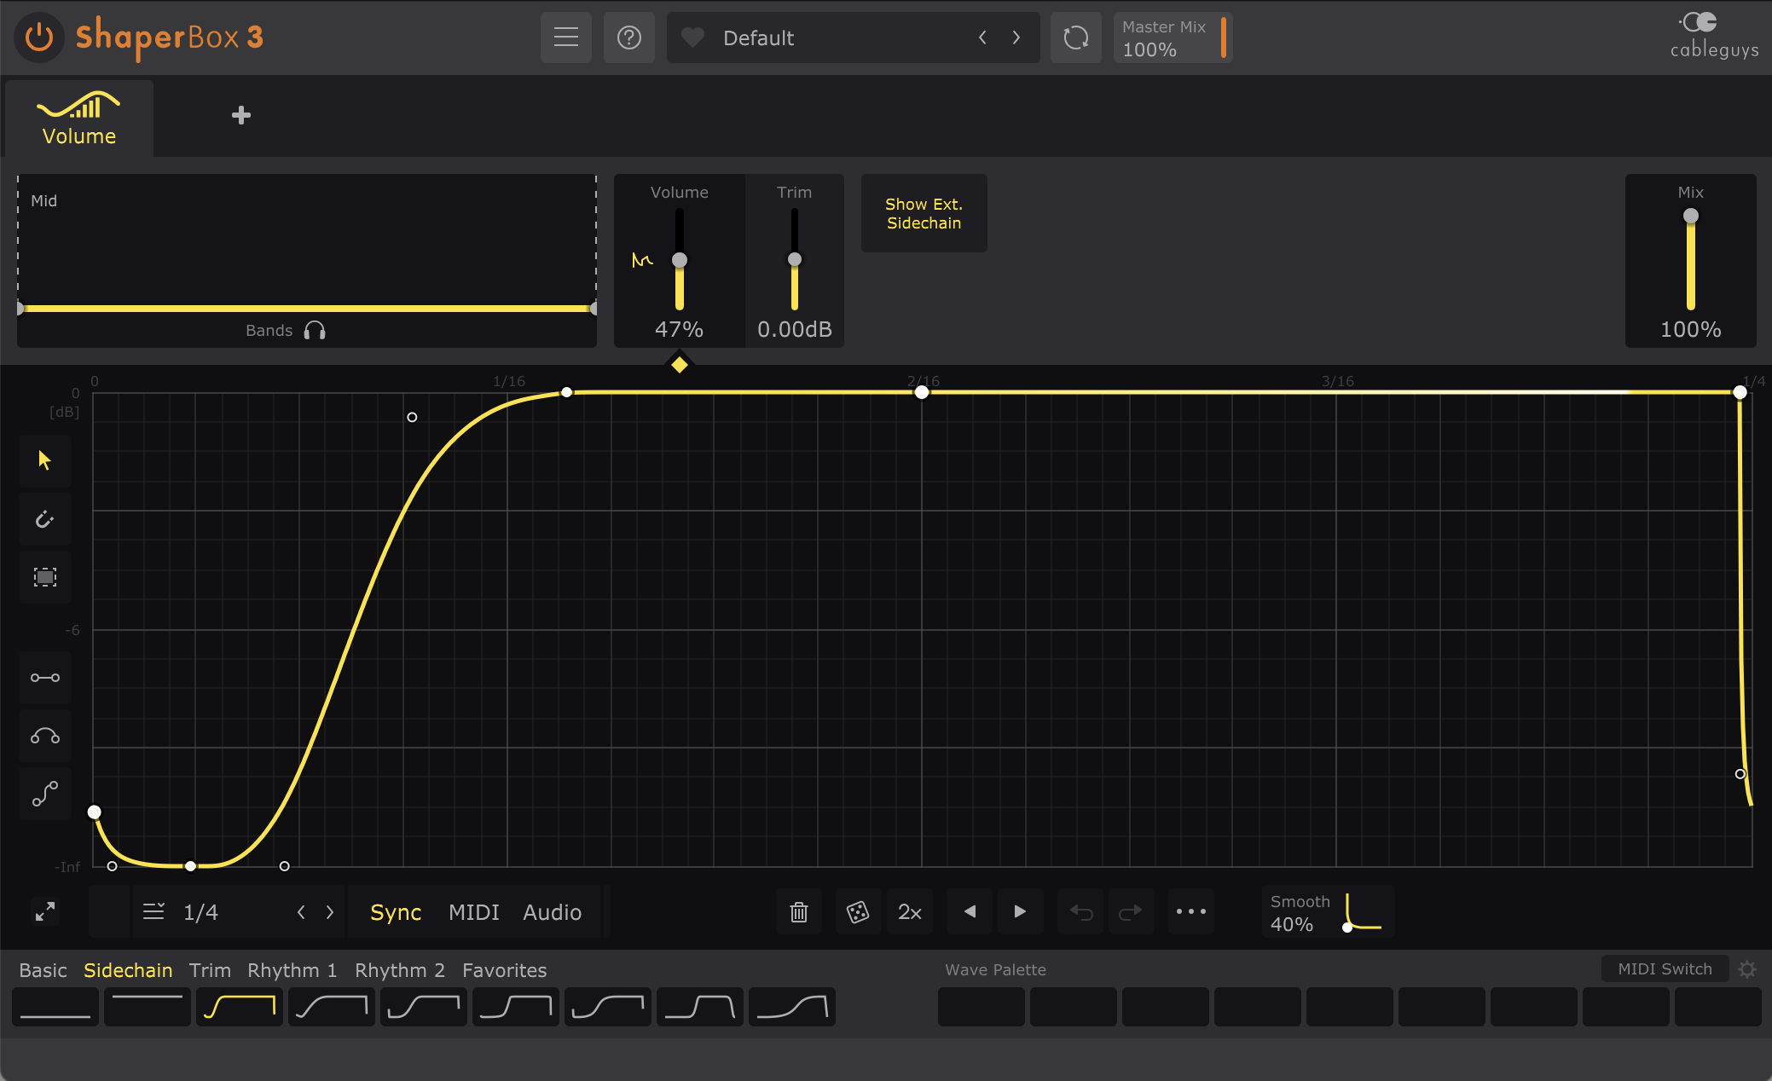Viewport: 1772px width, 1081px height.
Task: Step to the next rate with the chevron
Action: tap(331, 911)
